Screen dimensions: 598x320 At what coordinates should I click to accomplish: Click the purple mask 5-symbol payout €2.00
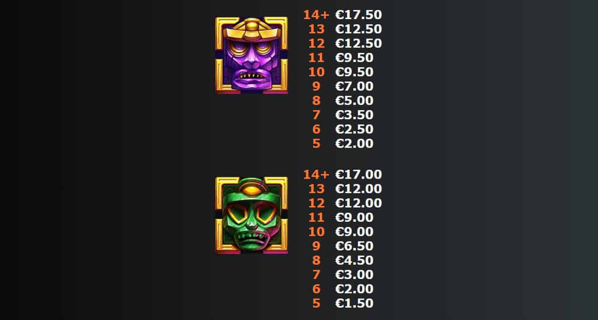355,144
